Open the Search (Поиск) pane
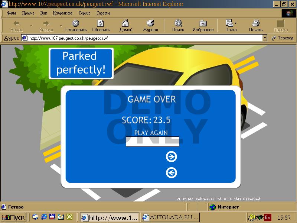Image resolution: width=297 pixels, height=223 pixels. point(178,26)
